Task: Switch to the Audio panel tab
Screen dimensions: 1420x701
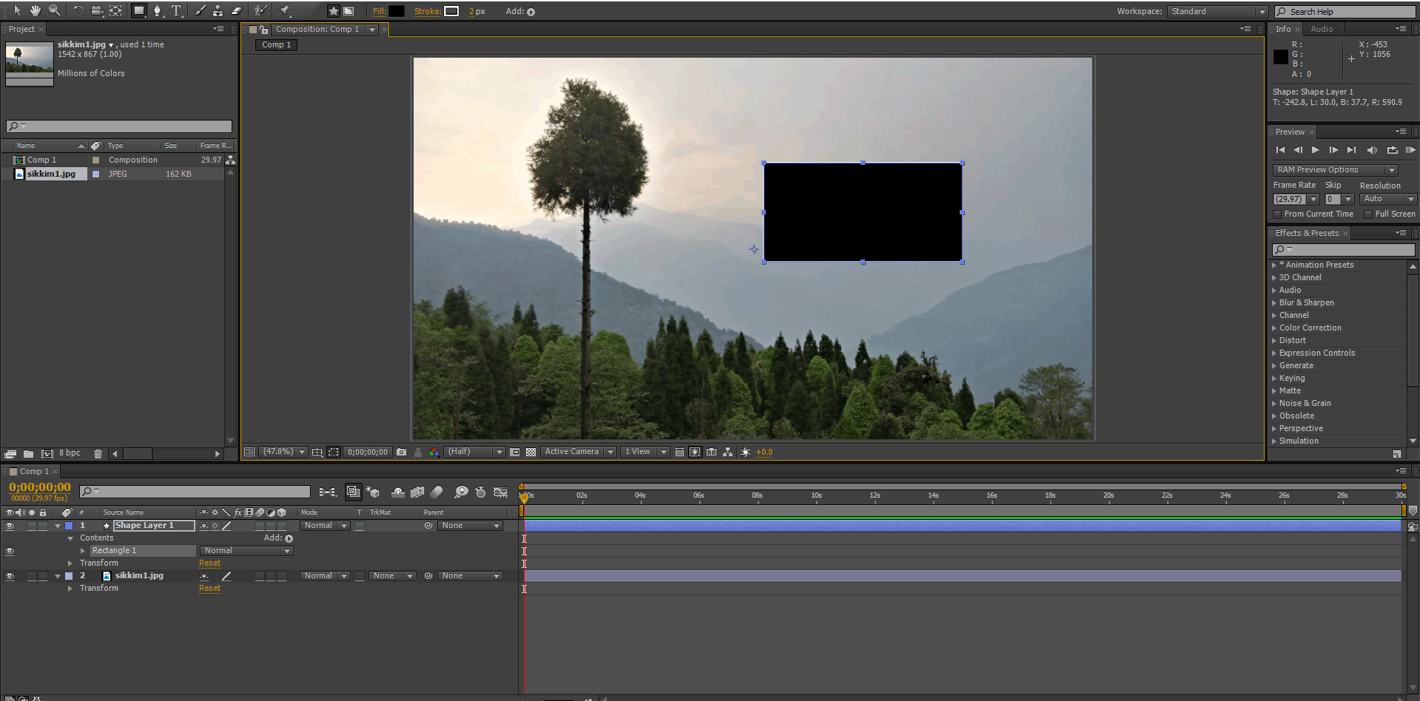Action: (x=1322, y=29)
